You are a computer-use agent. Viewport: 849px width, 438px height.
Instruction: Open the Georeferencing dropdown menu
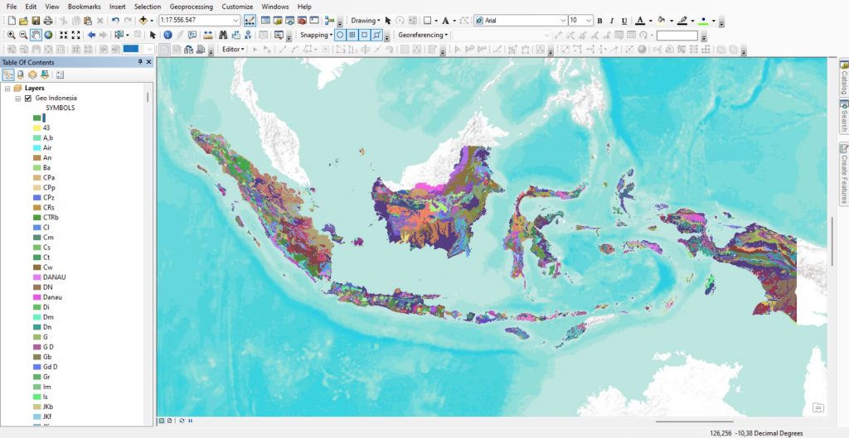pyautogui.click(x=423, y=35)
